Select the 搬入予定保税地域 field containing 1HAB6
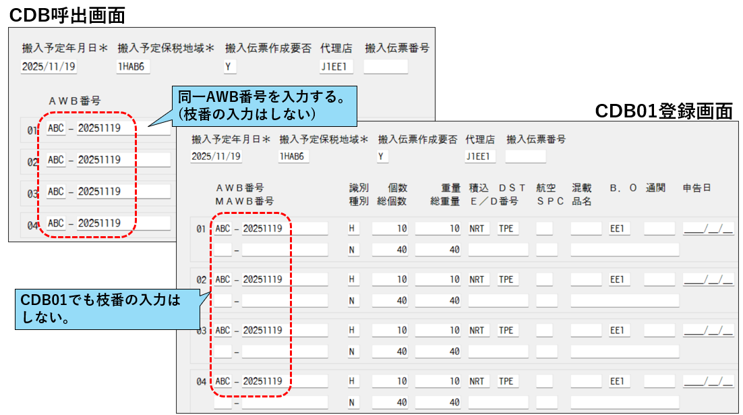The image size is (743, 415). point(133,65)
